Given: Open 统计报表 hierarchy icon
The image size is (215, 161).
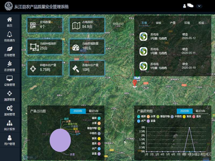Looking at the screenshot, I should (x=9, y=123).
